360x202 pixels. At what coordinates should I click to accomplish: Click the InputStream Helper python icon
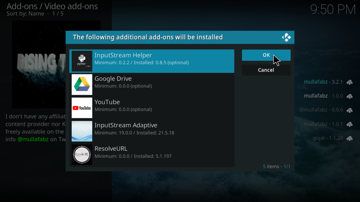[82, 61]
